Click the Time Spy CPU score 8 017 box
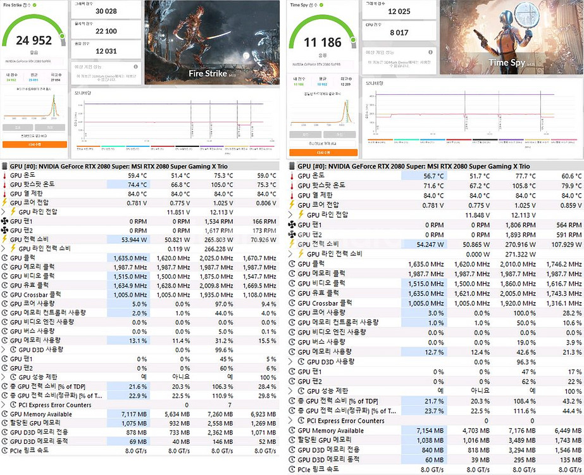The height and width of the screenshot is (475, 584). click(399, 30)
